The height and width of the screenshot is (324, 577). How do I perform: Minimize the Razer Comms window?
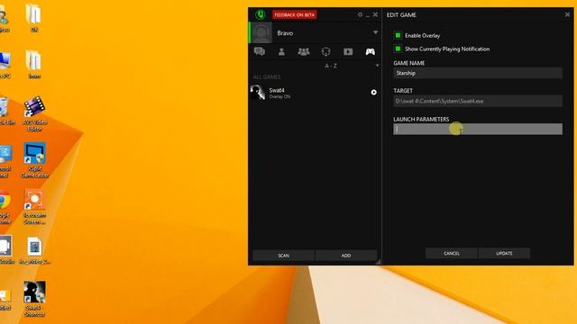[368, 15]
